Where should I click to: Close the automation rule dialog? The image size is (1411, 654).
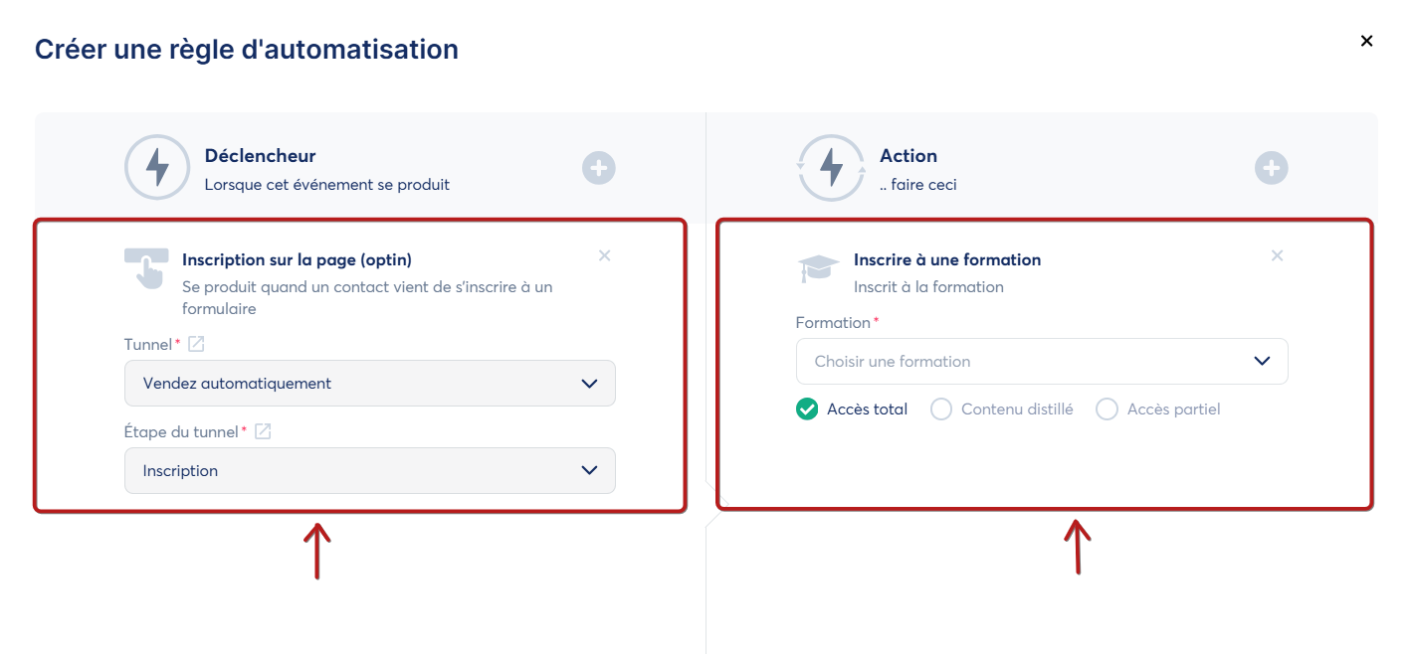tap(1366, 41)
